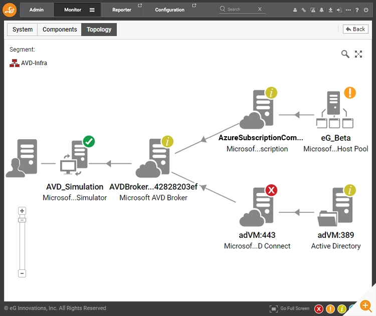Click the orange zoom plus magnifier corner icon
The image size is (376, 316).
pos(366,306)
